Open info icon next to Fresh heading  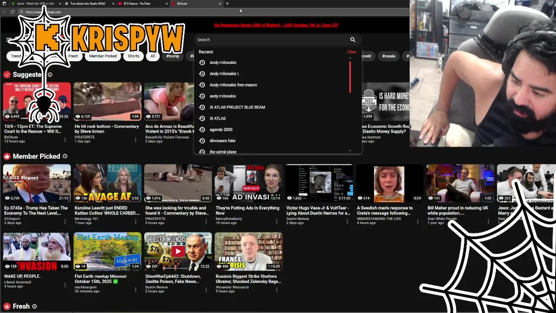point(34,306)
